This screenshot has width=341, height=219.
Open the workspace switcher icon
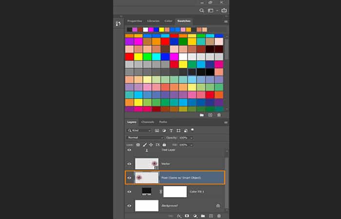(210, 10)
